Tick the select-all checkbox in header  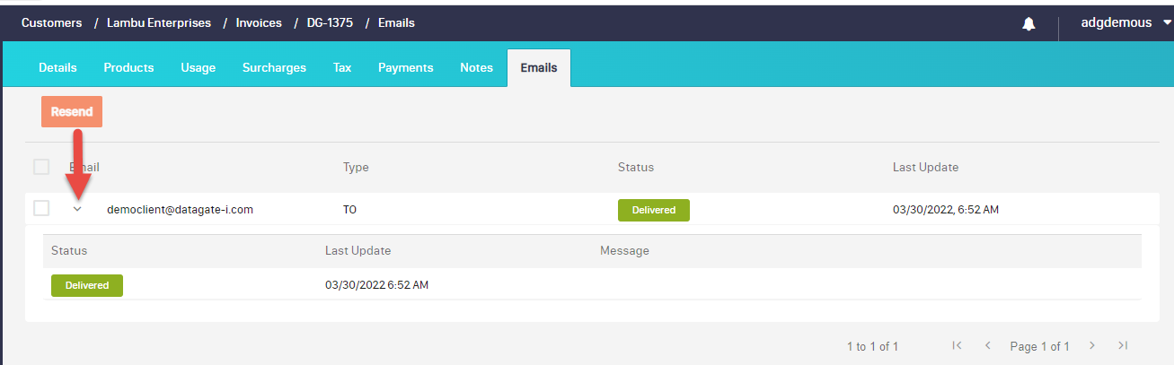click(x=41, y=167)
